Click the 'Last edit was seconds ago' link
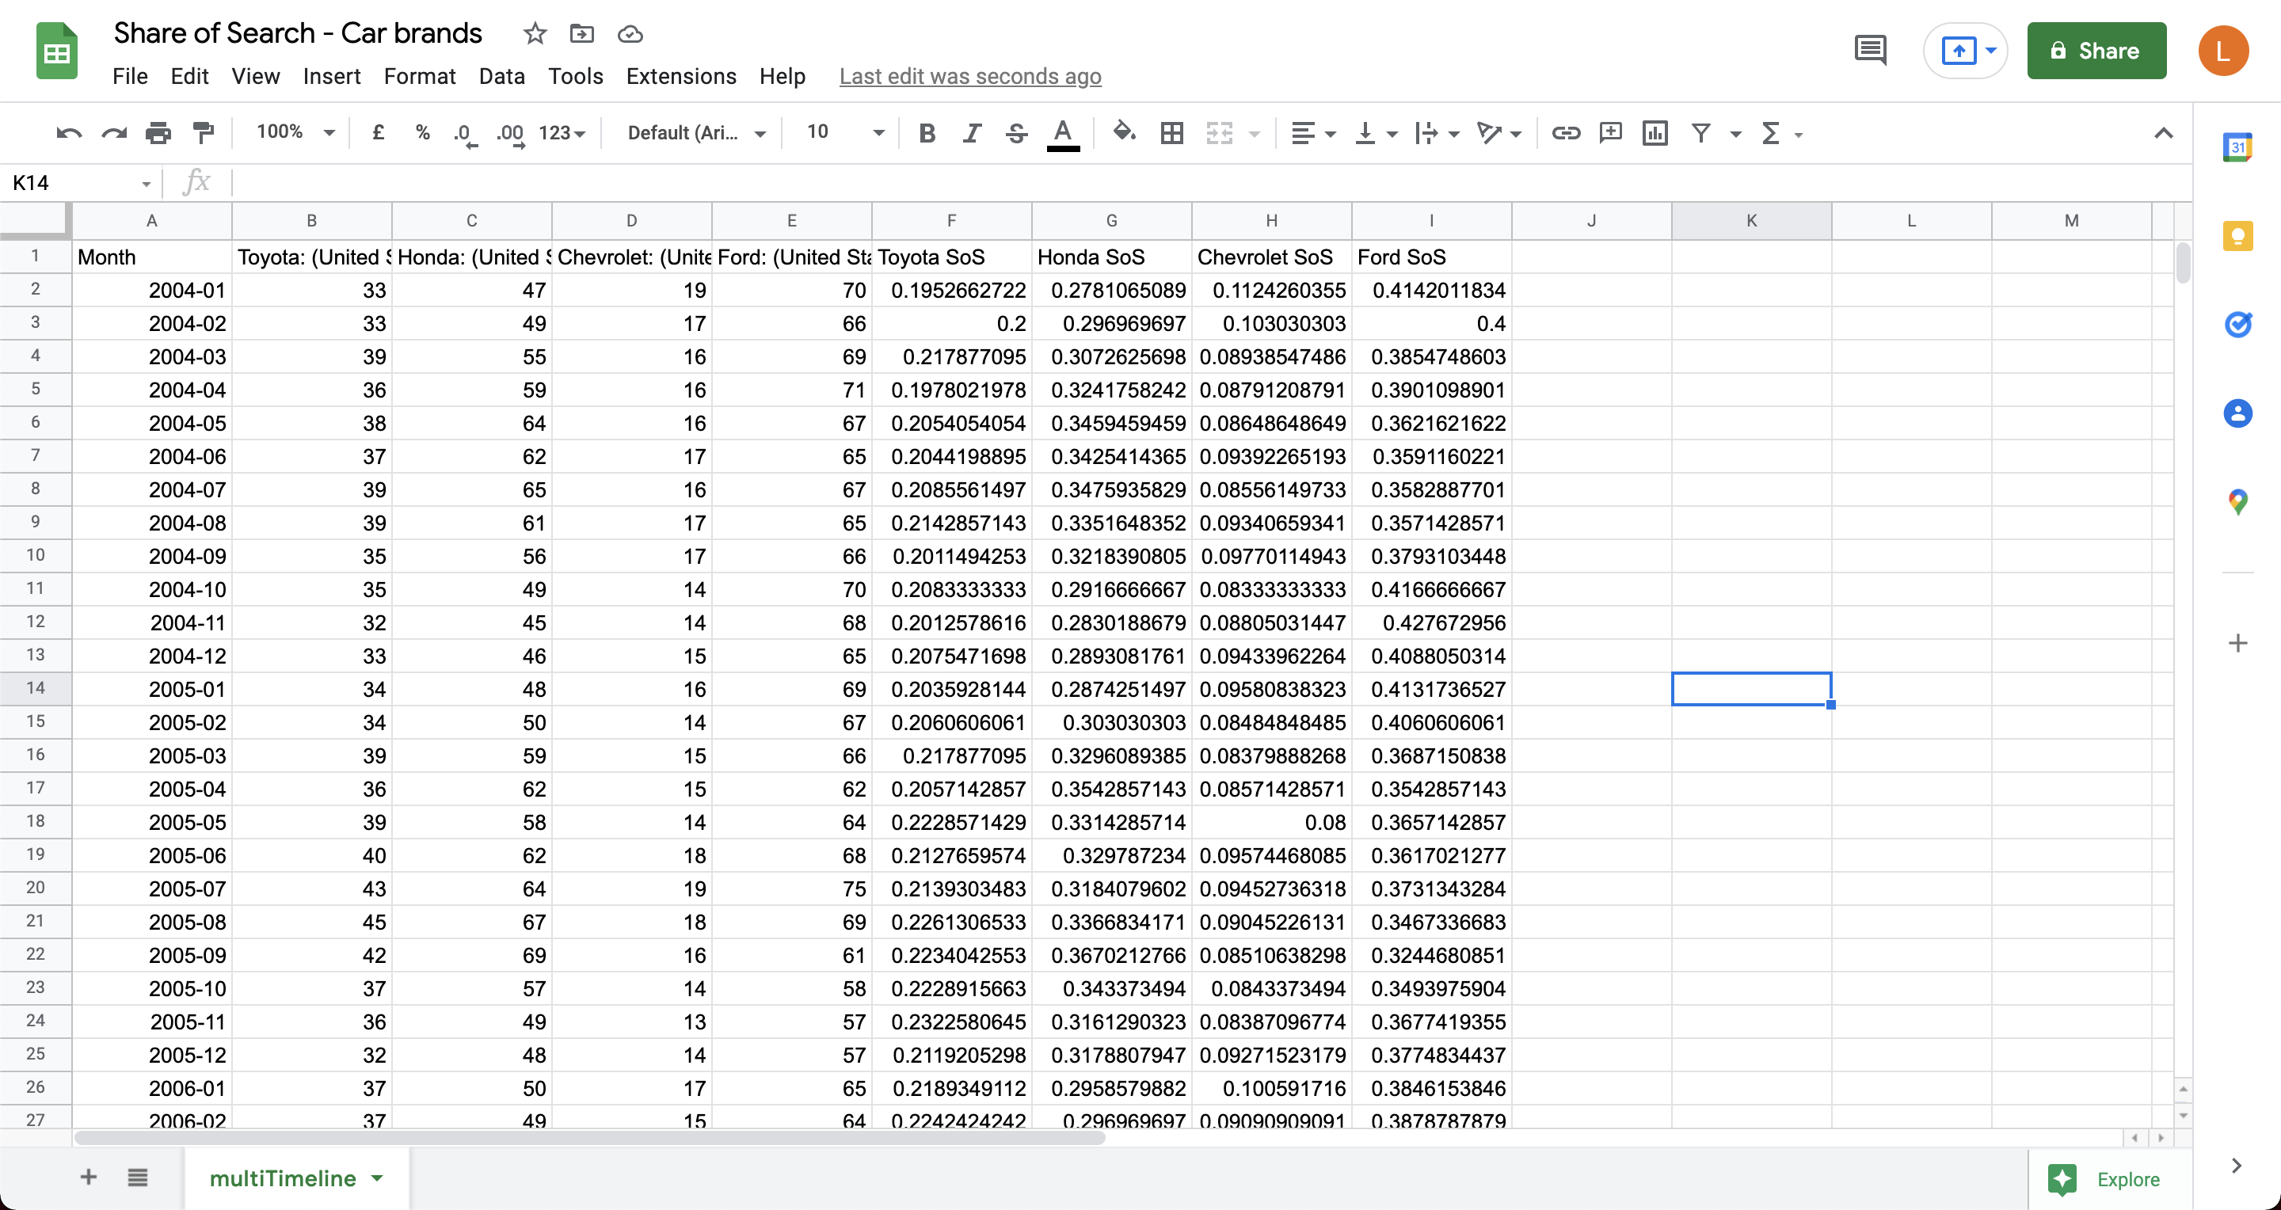Image resolution: width=2281 pixels, height=1210 pixels. click(969, 77)
